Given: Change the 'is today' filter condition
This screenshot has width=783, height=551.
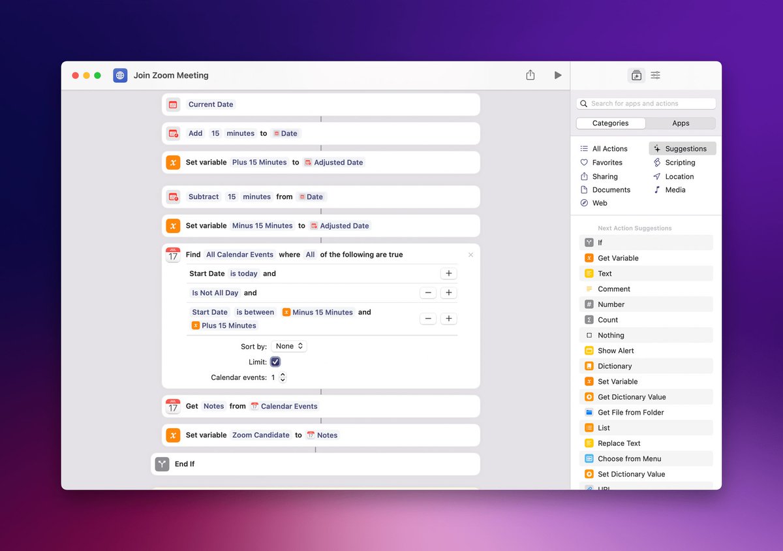Looking at the screenshot, I should (x=244, y=274).
